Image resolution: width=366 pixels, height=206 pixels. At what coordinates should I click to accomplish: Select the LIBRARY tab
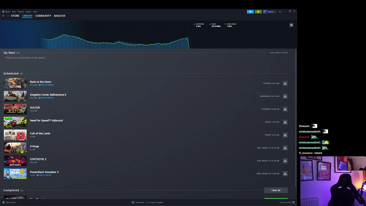[x=27, y=16]
